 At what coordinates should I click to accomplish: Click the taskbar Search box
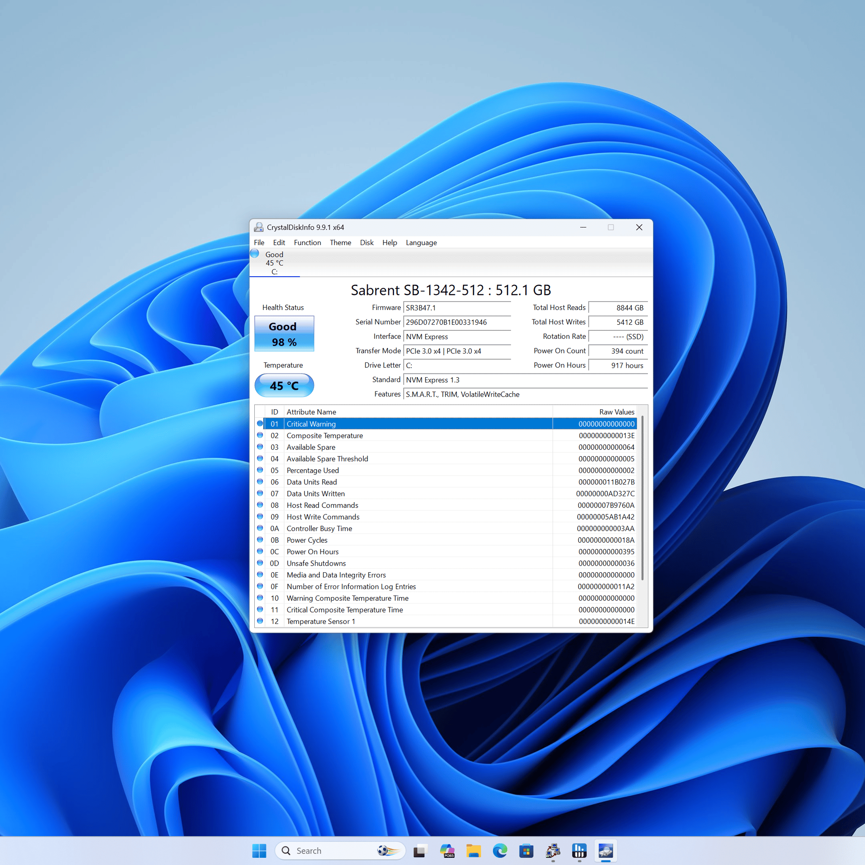(340, 851)
